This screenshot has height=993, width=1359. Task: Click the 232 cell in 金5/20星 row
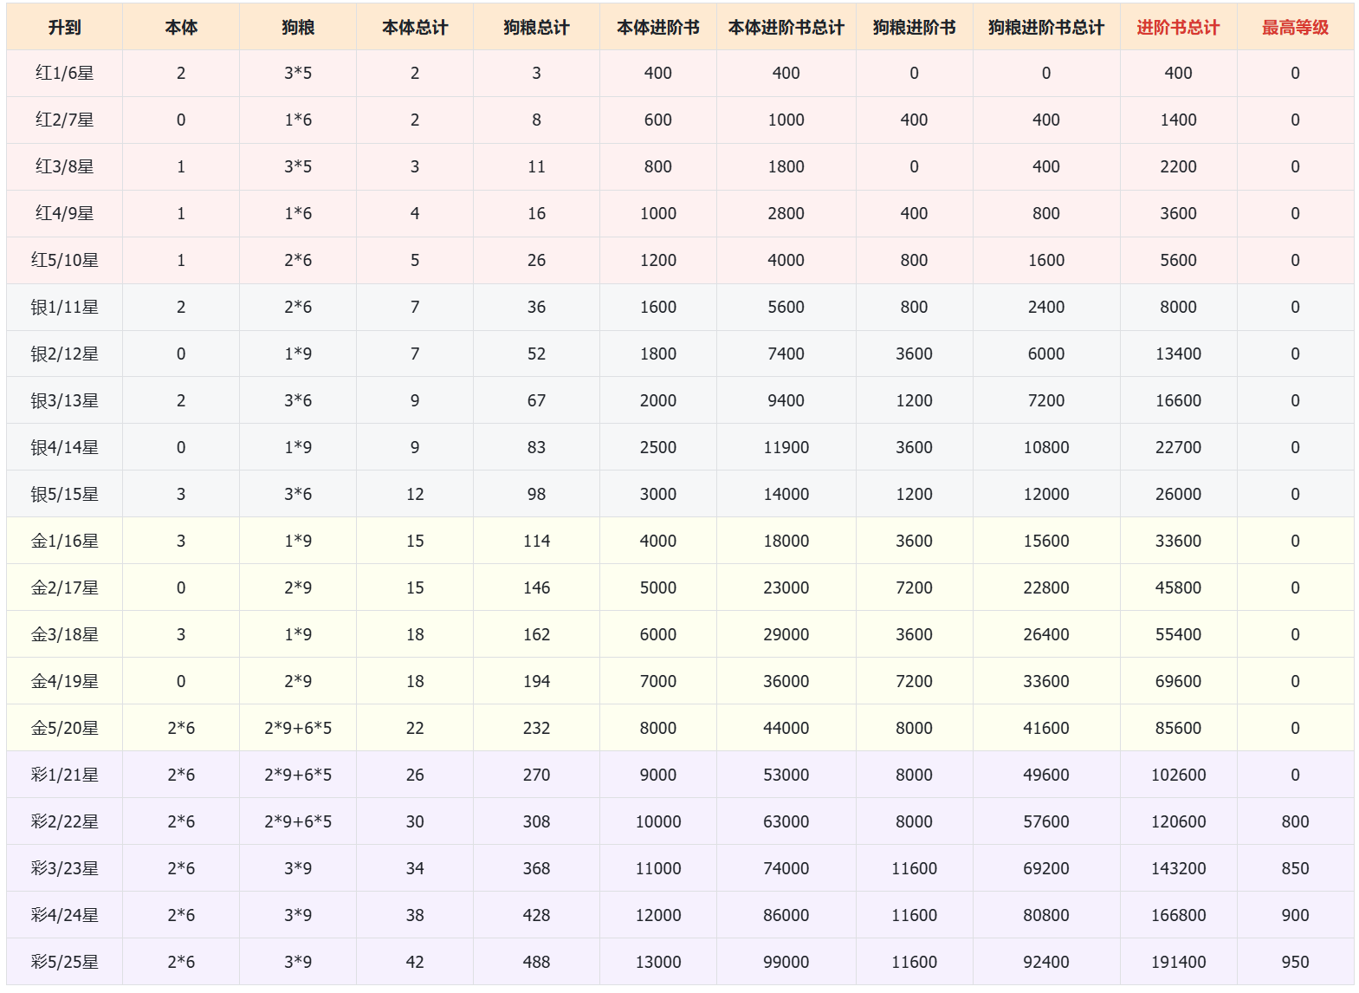tap(536, 729)
